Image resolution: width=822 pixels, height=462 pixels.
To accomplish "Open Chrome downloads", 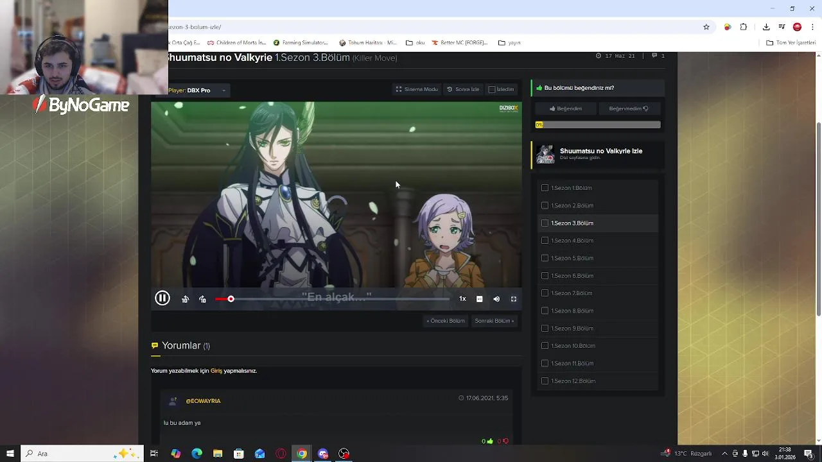I will pos(766,27).
